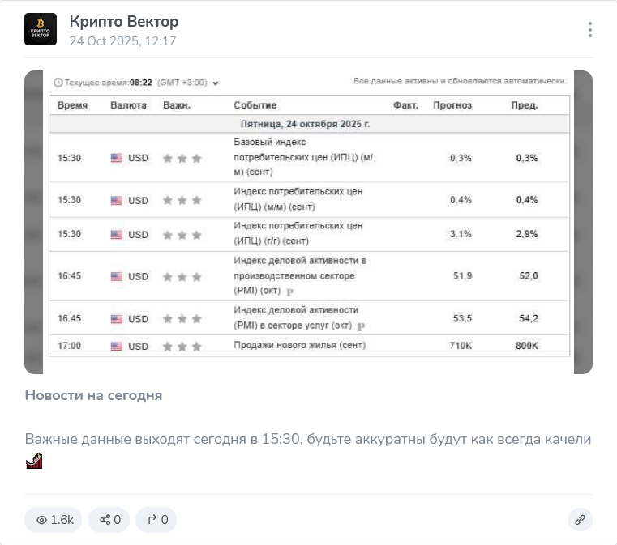Click the Крипто Вектор channel avatar
Image resolution: width=617 pixels, height=545 pixels.
click(41, 29)
